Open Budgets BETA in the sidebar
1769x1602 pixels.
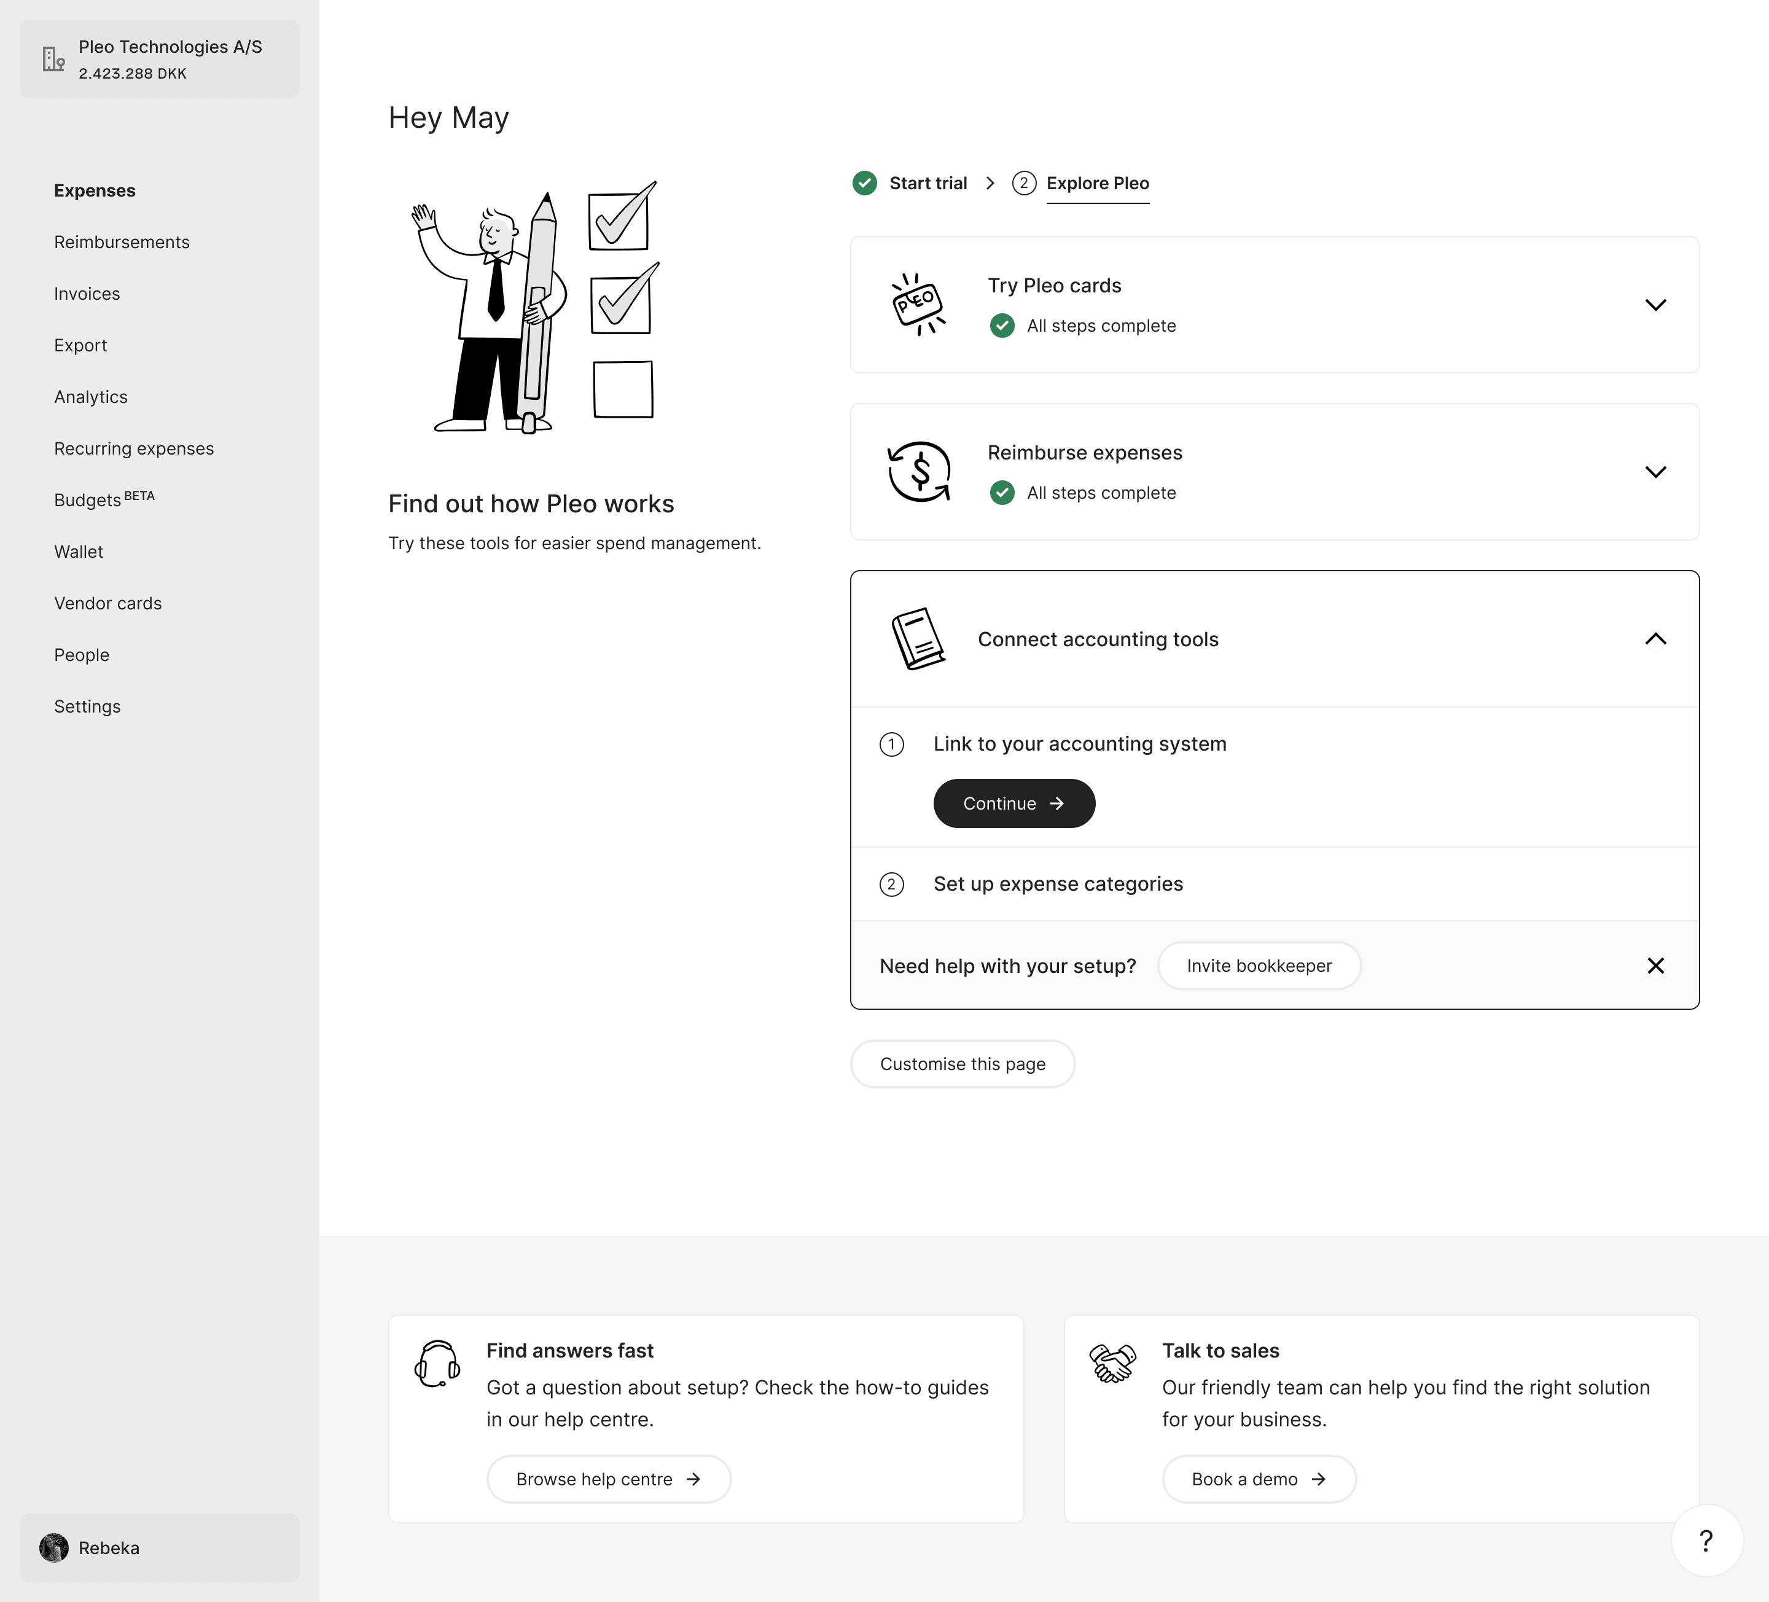tap(104, 499)
